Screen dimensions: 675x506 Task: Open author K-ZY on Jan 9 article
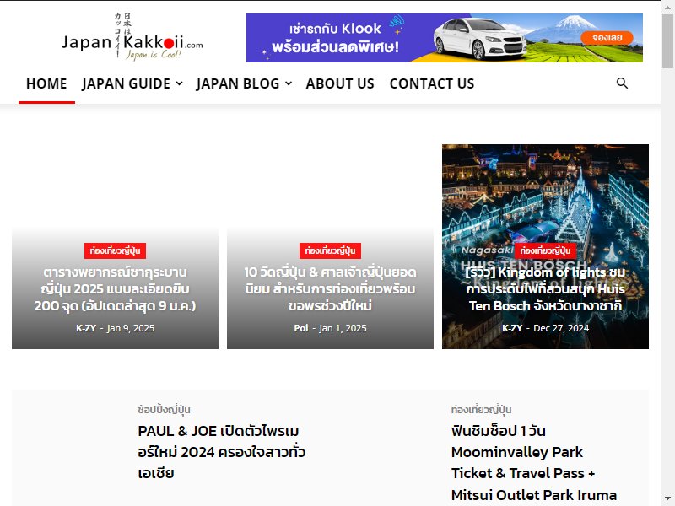[x=86, y=328]
